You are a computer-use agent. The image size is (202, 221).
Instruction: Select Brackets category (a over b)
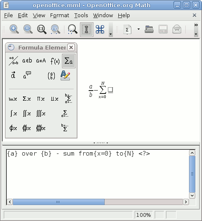51,75
